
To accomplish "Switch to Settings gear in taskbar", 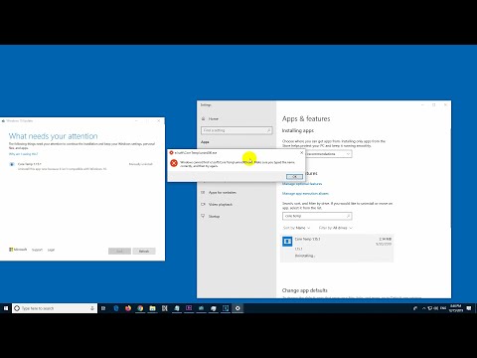I will click(x=238, y=308).
